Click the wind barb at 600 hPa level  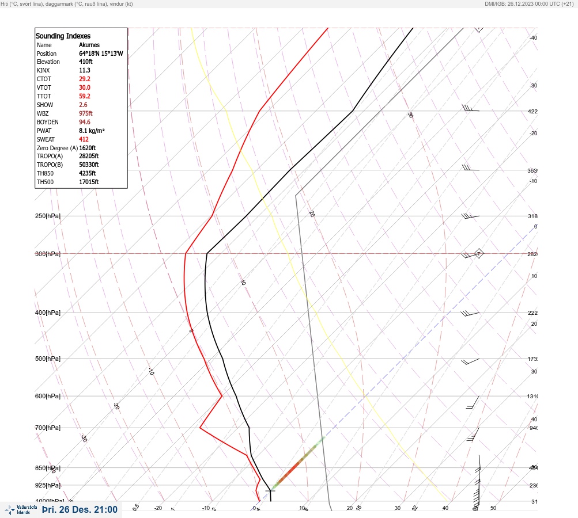[473, 402]
